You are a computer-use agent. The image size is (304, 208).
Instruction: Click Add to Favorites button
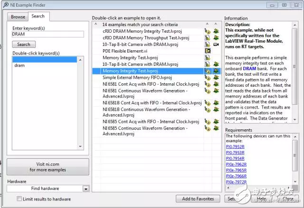click(x=198, y=199)
